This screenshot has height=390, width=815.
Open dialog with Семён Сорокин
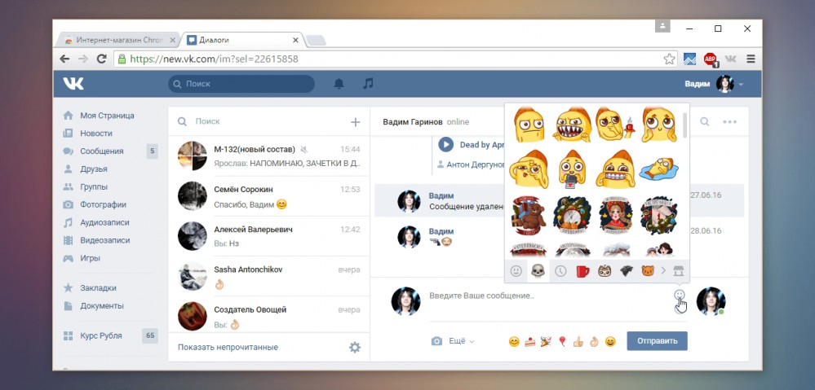pos(268,196)
